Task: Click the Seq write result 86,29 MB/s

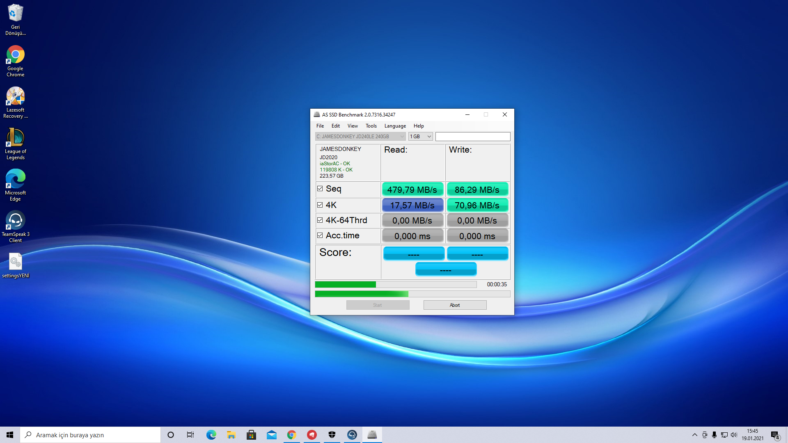Action: [477, 190]
